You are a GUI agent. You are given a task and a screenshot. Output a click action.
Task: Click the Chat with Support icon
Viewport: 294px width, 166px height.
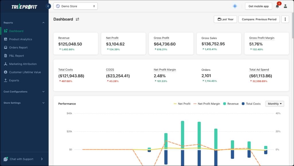pos(6,159)
